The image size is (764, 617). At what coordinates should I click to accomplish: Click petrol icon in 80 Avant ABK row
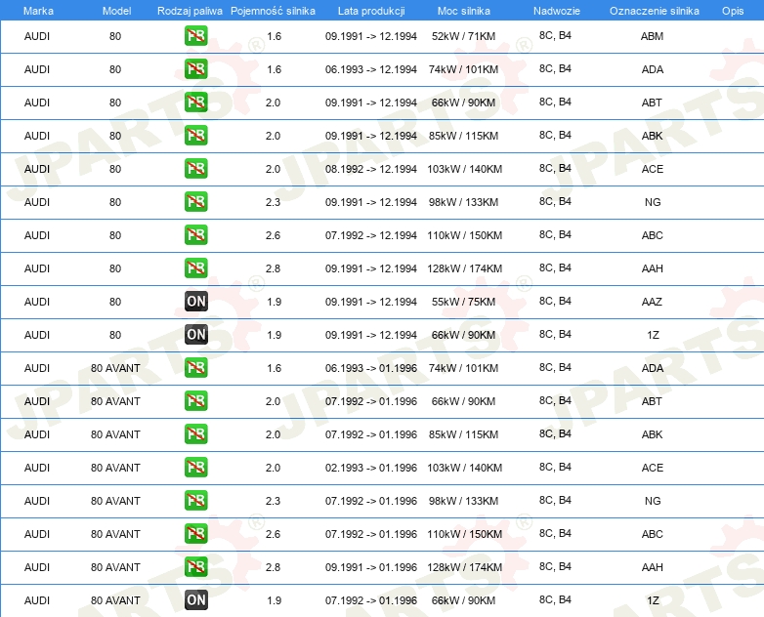(x=195, y=433)
